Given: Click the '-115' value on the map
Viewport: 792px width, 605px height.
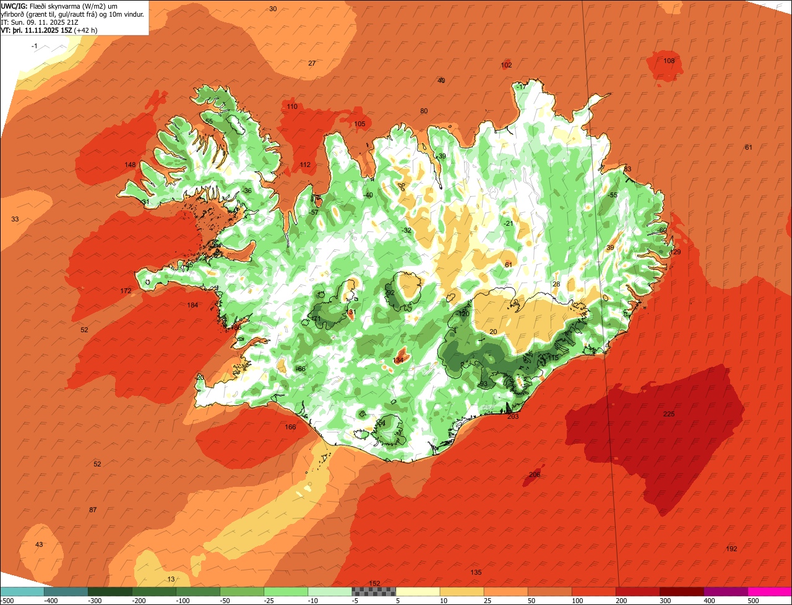Looking at the screenshot, I should click(x=553, y=358).
